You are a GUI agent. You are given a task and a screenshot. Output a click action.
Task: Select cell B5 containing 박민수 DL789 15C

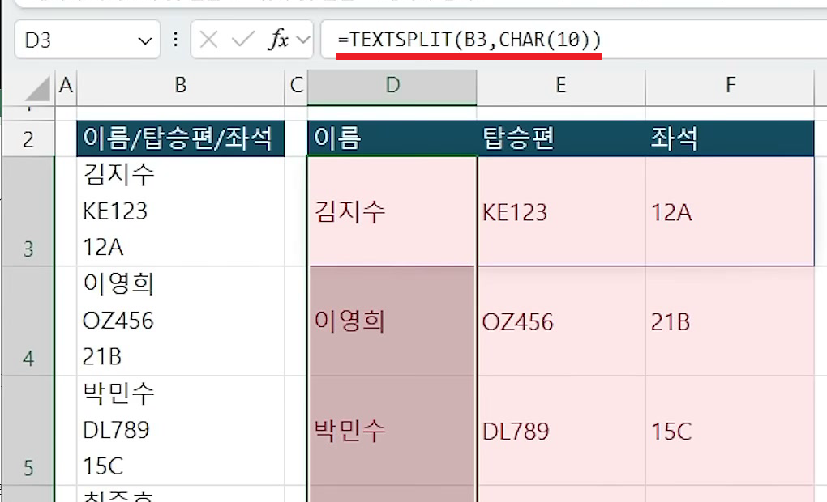(181, 431)
